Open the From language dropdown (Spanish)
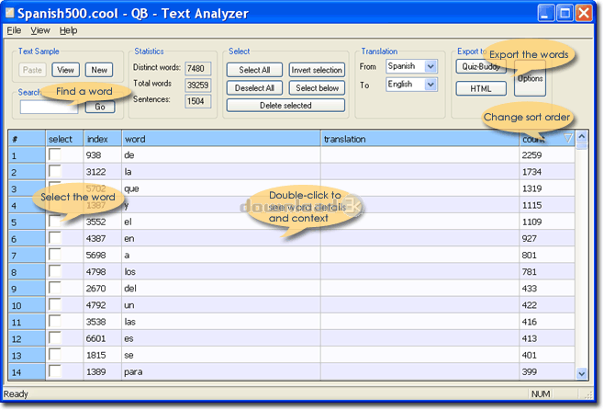604x410 pixels. pyautogui.click(x=431, y=66)
